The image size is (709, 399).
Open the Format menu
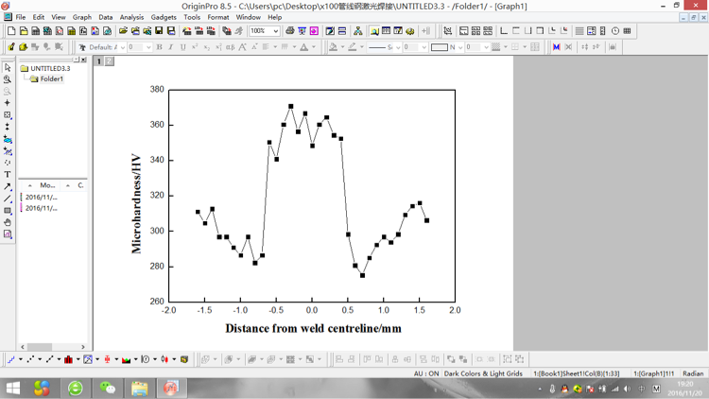click(x=218, y=17)
